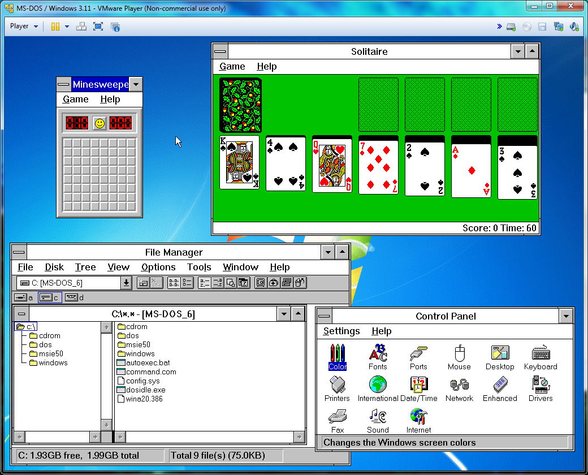Select drive c button in File Manager
Screen dimensions: 588x475
(49, 297)
